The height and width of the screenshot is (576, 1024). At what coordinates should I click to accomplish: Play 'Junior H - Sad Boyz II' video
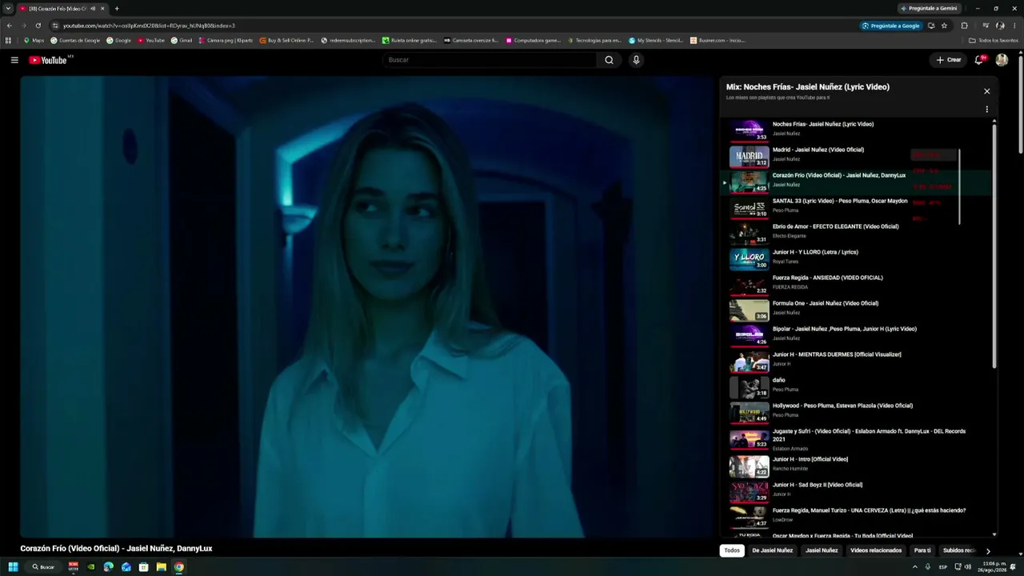point(749,491)
